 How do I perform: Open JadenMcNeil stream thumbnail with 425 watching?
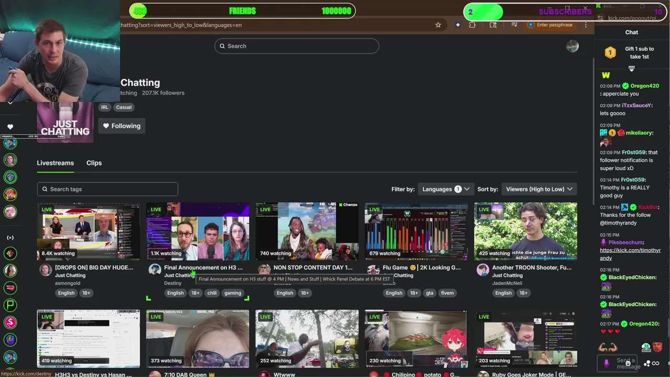pyautogui.click(x=526, y=231)
